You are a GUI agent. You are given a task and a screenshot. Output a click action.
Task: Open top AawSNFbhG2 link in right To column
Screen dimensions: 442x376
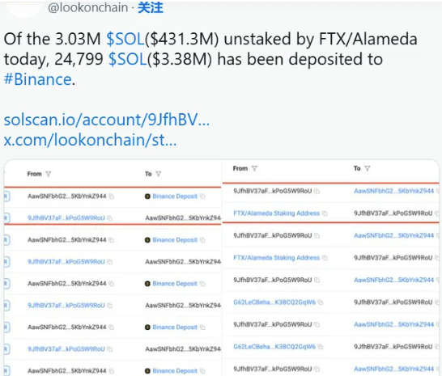click(x=393, y=192)
